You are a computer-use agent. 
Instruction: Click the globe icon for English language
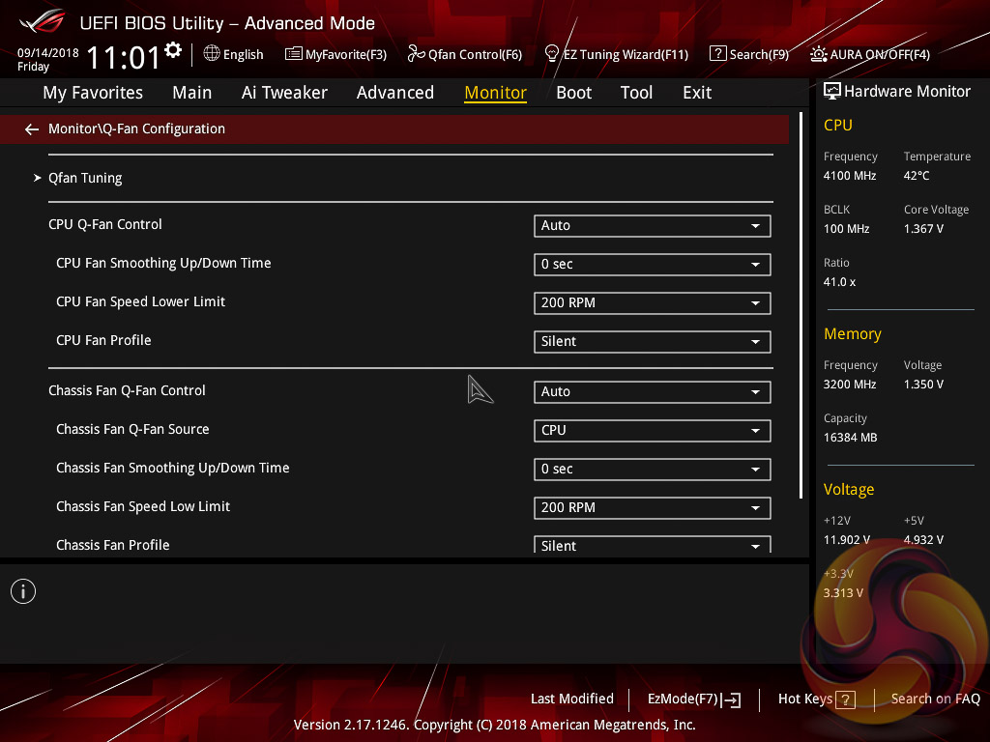[x=212, y=54]
